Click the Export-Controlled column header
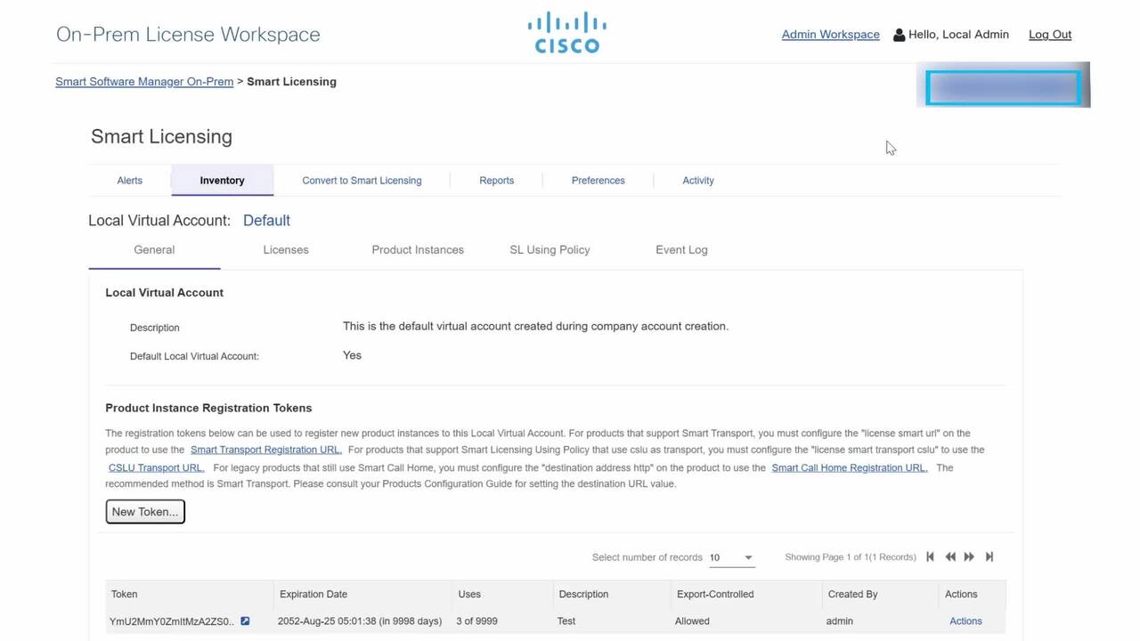The image size is (1140, 641). pos(715,595)
